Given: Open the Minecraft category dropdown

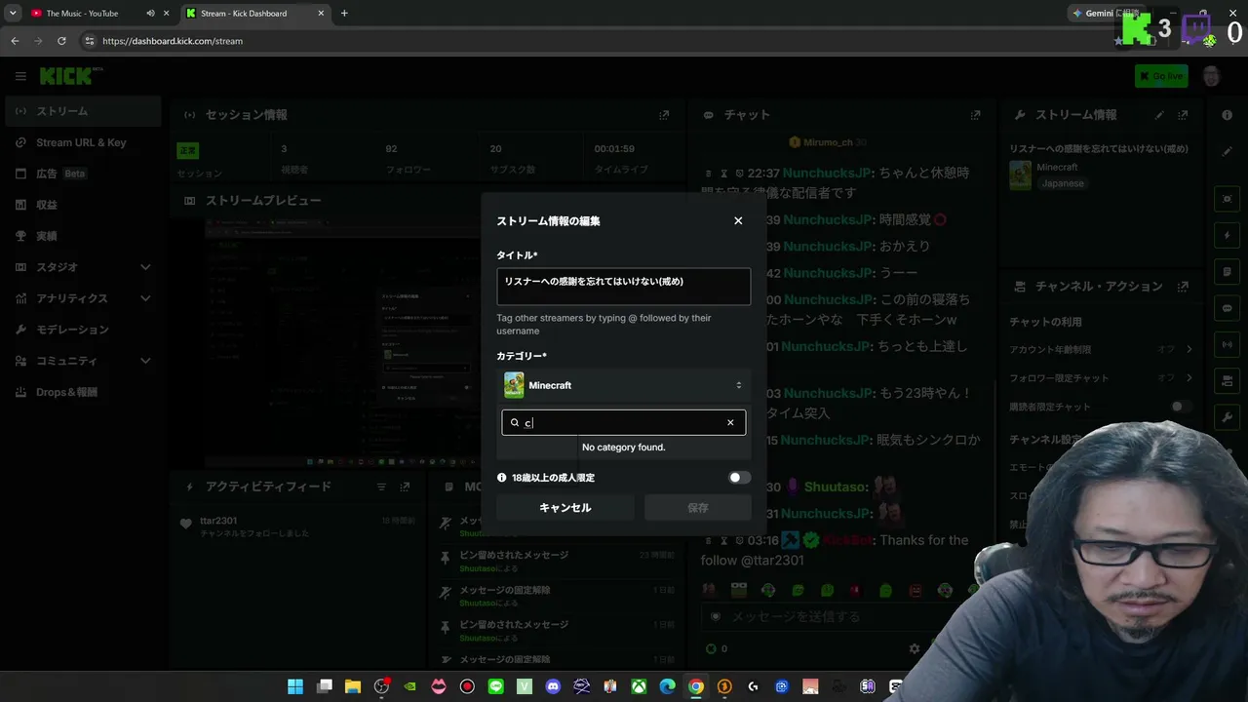Looking at the screenshot, I should 624,385.
